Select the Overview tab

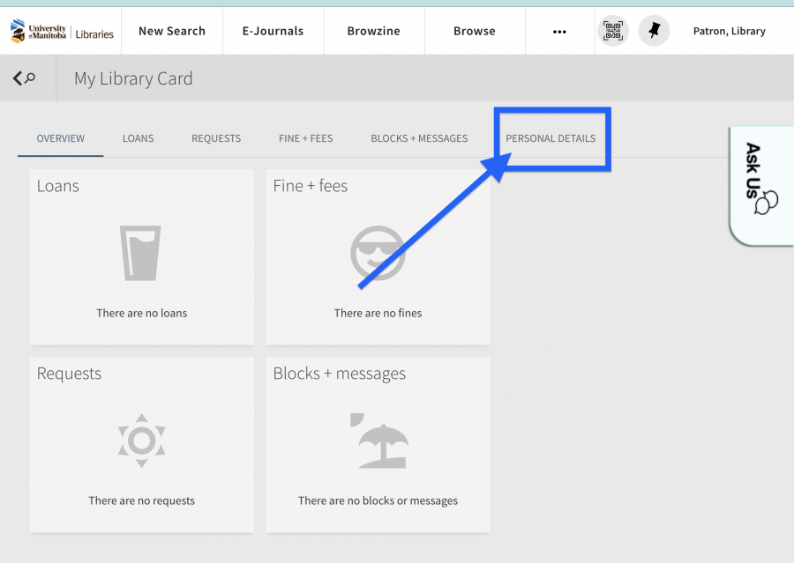[61, 138]
